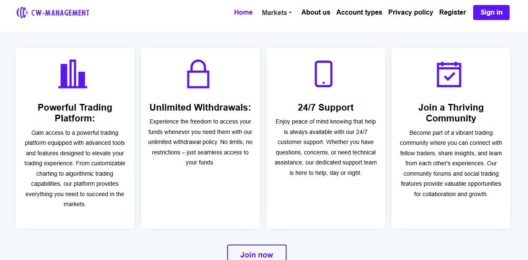Image resolution: width=528 pixels, height=260 pixels.
Task: Go to the Register page
Action: [452, 12]
